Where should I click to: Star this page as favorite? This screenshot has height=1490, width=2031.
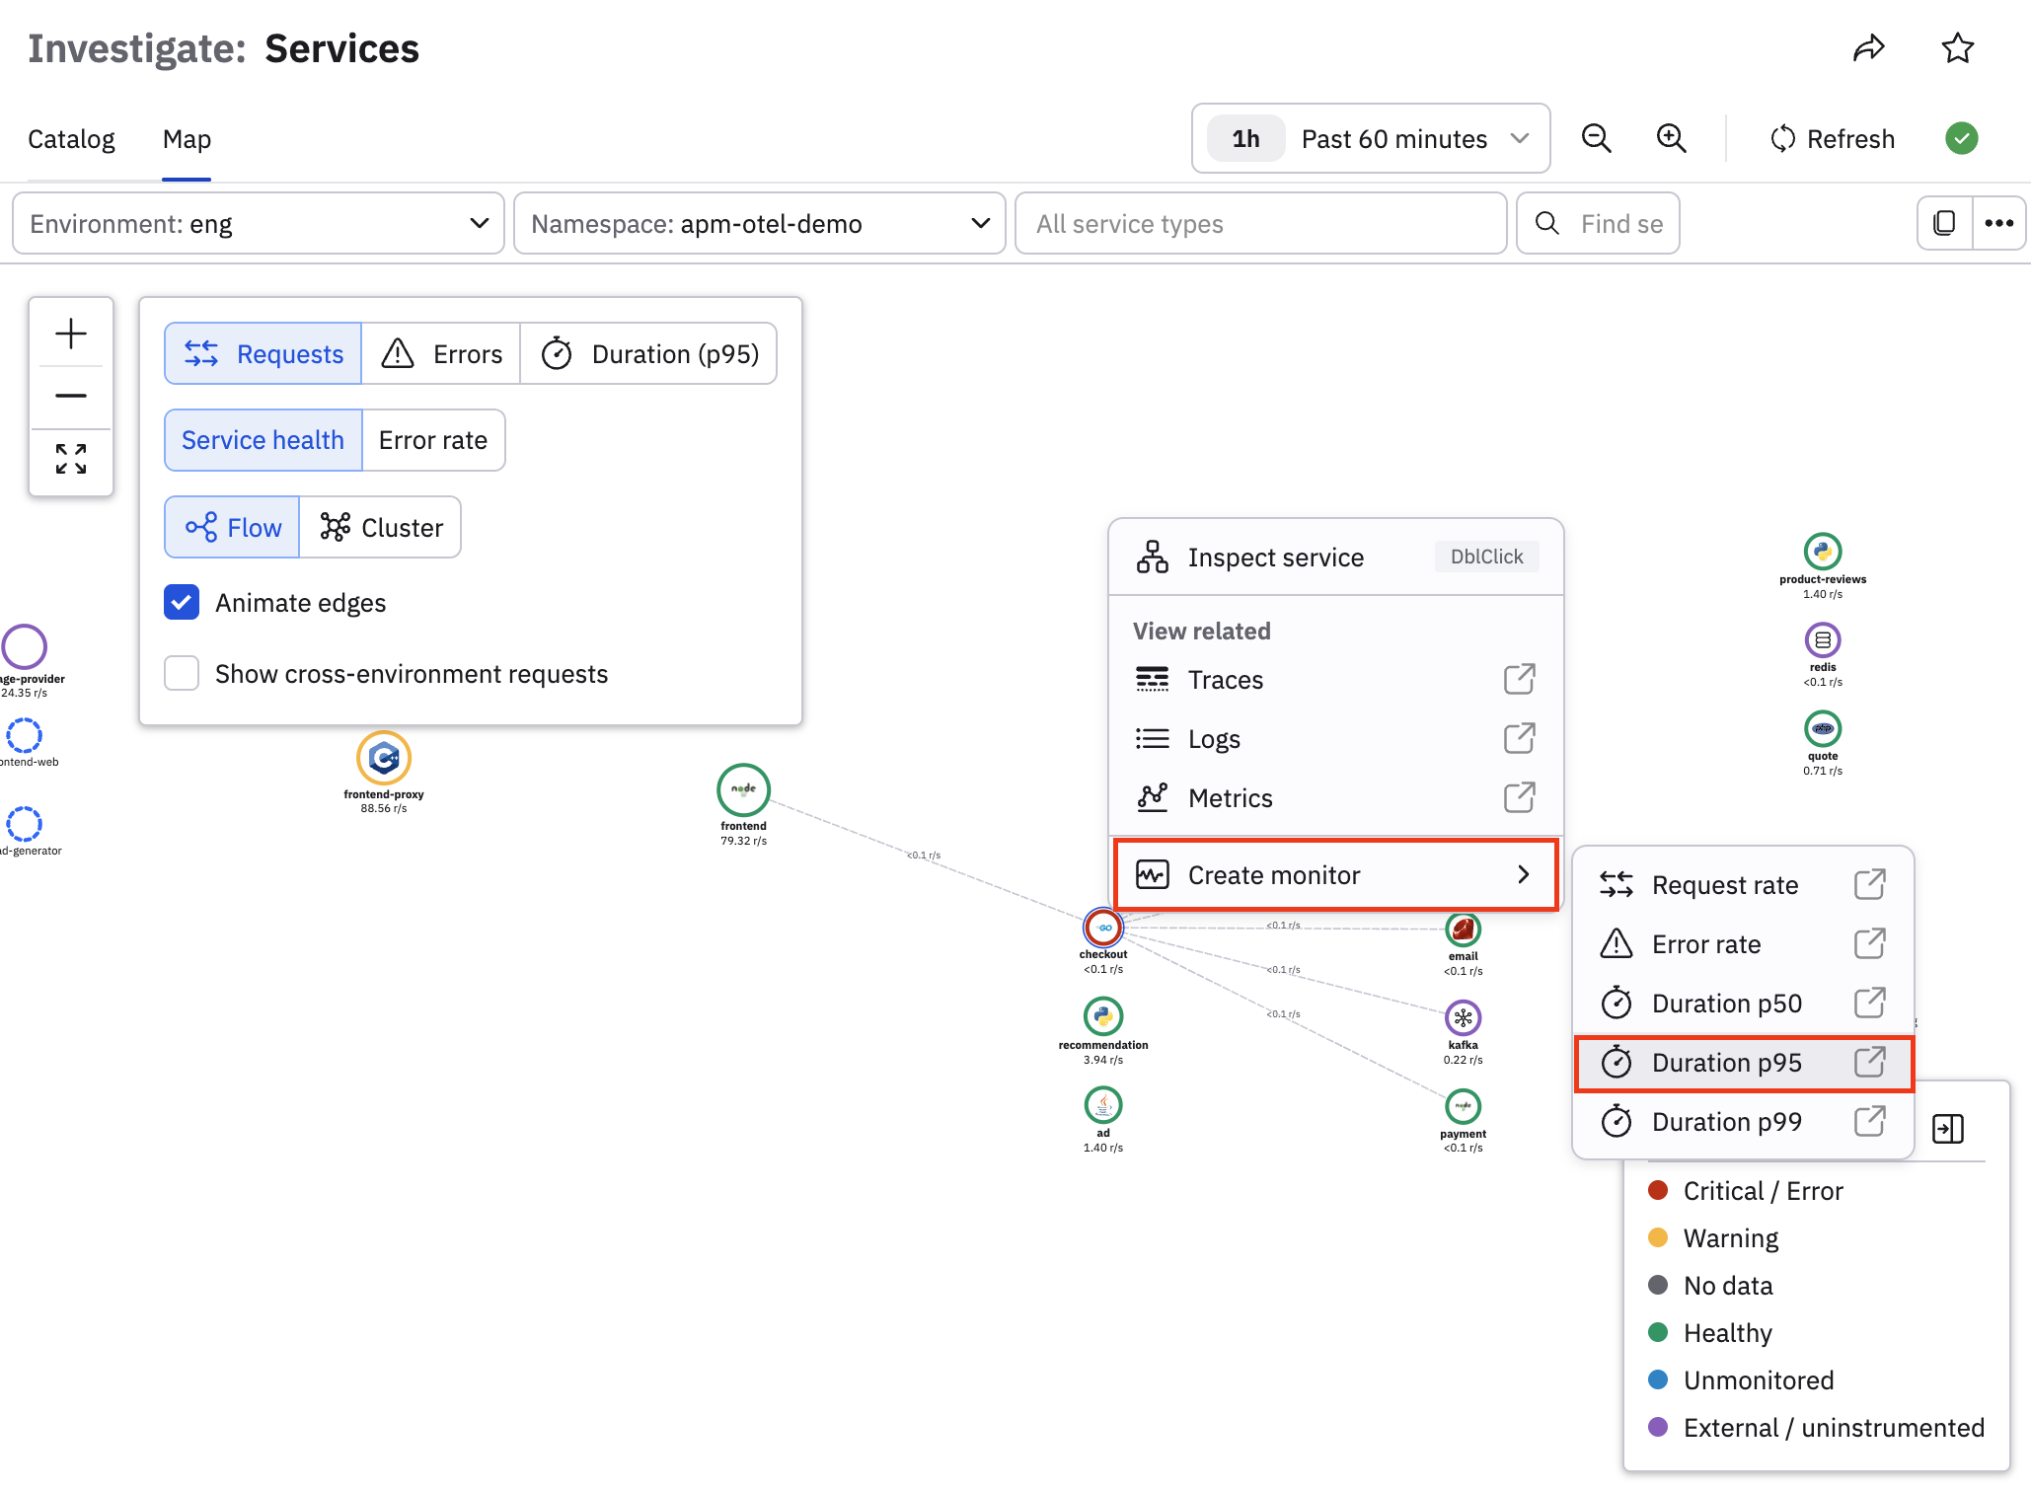point(1957,47)
